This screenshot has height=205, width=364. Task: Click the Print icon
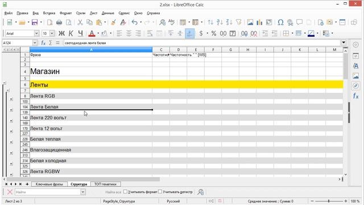[59, 22]
